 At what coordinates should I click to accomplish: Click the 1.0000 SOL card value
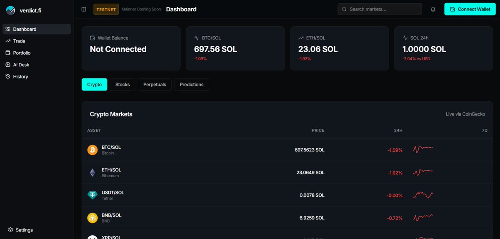[424, 49]
